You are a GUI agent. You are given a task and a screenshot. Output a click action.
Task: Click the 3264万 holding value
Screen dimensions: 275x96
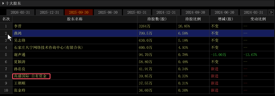click(x=145, y=26)
